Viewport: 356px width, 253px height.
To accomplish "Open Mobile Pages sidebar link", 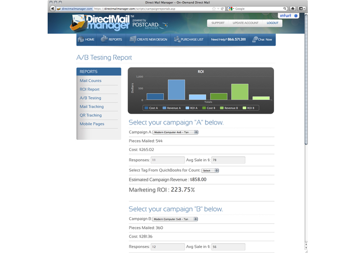I will click(x=92, y=123).
